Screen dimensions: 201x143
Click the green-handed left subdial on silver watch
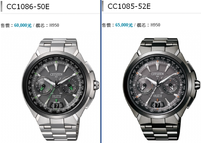(x=43, y=85)
